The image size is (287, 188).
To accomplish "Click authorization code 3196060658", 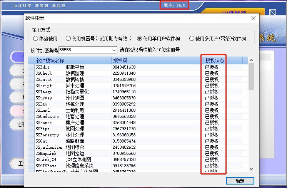I will click(124, 135).
